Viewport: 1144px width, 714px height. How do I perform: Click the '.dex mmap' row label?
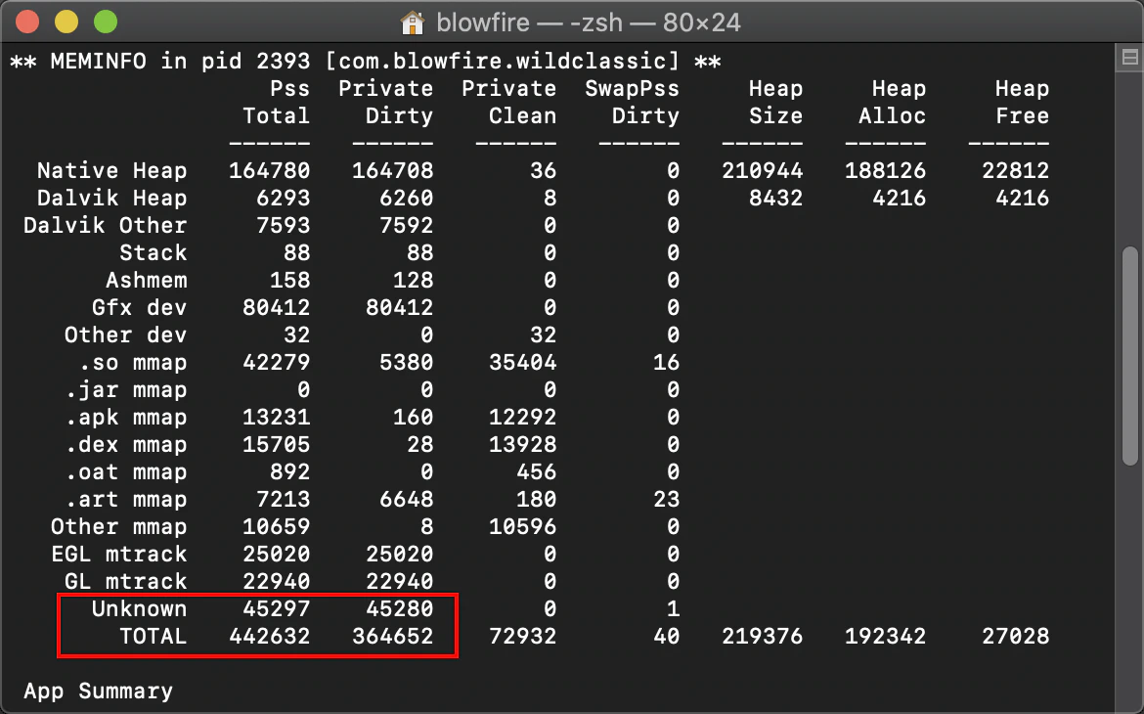click(x=125, y=444)
